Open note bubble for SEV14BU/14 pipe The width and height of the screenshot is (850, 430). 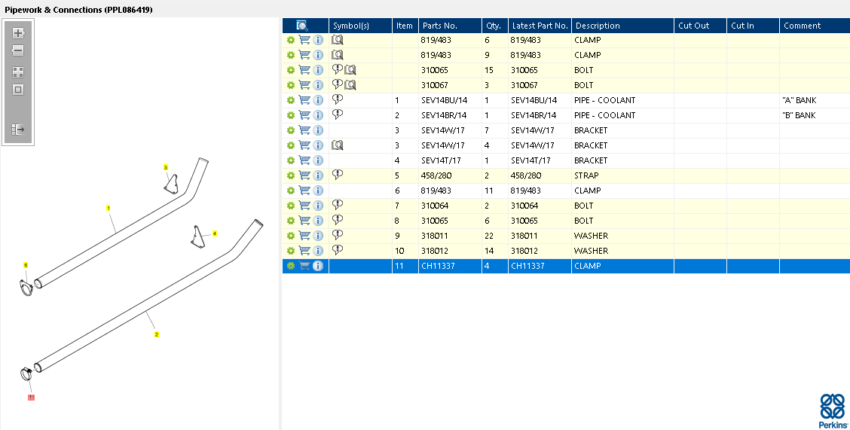pyautogui.click(x=338, y=99)
